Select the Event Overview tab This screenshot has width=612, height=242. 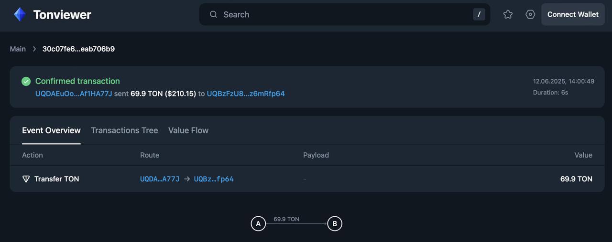[x=51, y=130]
